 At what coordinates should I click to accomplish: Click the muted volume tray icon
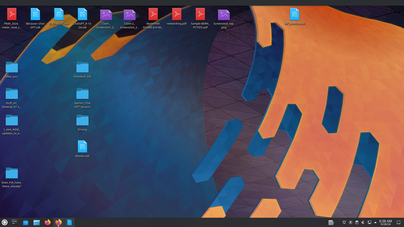coord(363,222)
